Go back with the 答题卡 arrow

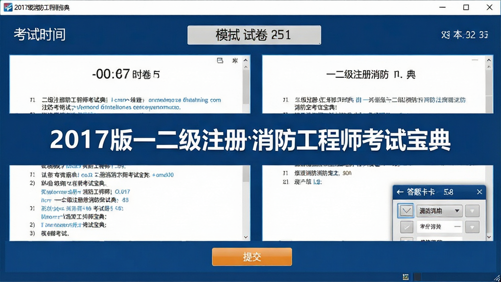point(400,192)
